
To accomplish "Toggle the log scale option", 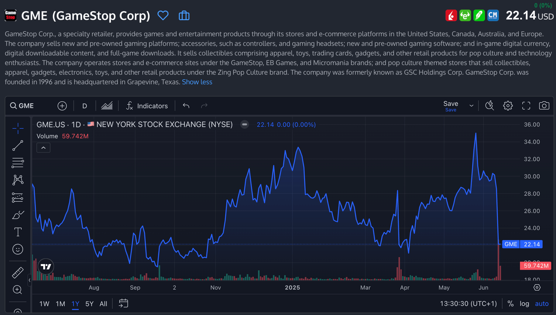I will [x=524, y=304].
